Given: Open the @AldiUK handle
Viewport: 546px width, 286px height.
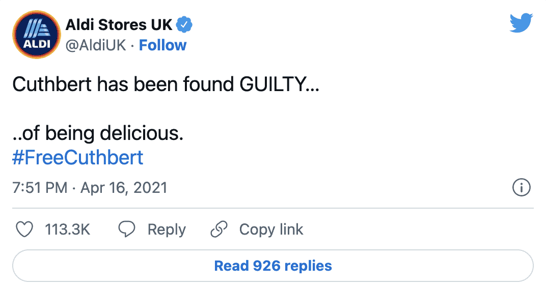Looking at the screenshot, I should click(x=95, y=45).
